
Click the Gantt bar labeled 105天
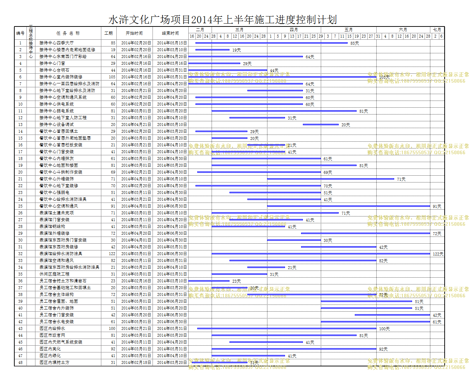[x=282, y=77]
